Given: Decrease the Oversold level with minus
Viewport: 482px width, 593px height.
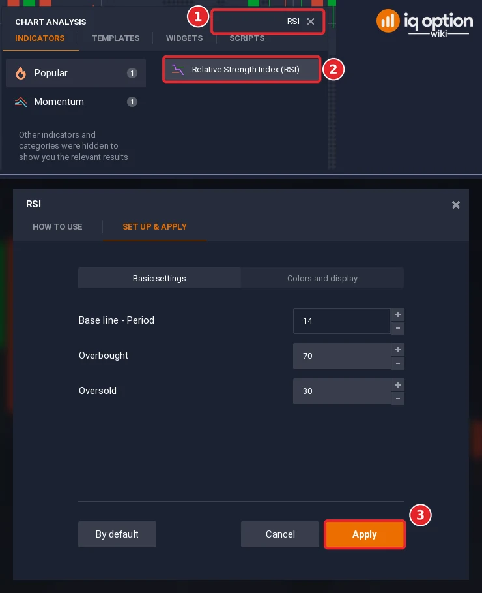Looking at the screenshot, I should pos(398,399).
